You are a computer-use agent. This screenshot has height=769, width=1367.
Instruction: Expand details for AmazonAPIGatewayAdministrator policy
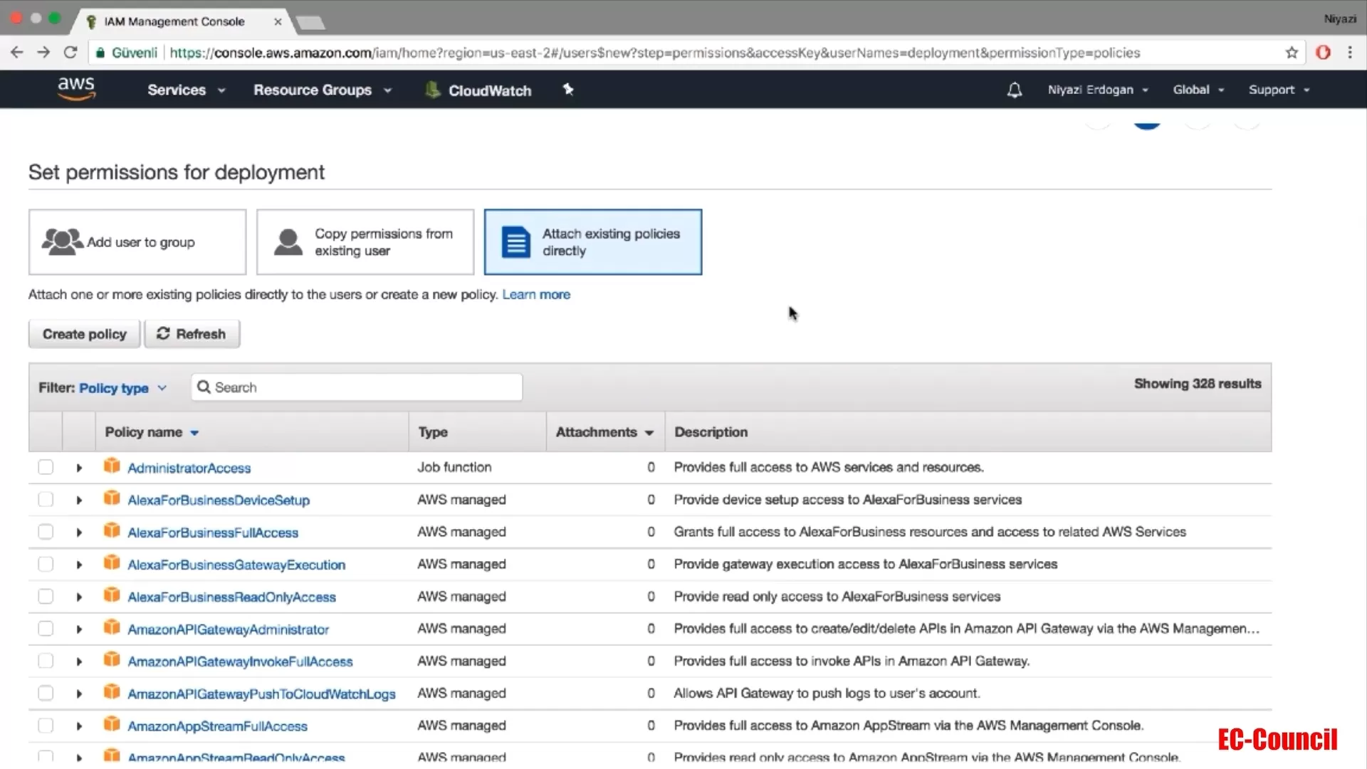click(x=78, y=629)
